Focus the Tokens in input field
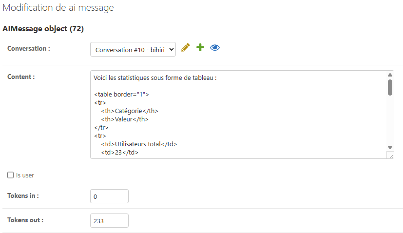The width and height of the screenshot is (403, 233). 109,196
